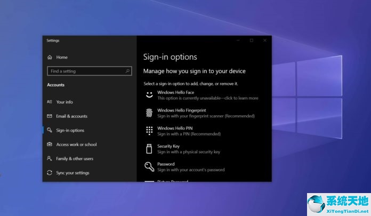
Task: Click 'Select a sign-in option to add' text
Action: (191, 84)
